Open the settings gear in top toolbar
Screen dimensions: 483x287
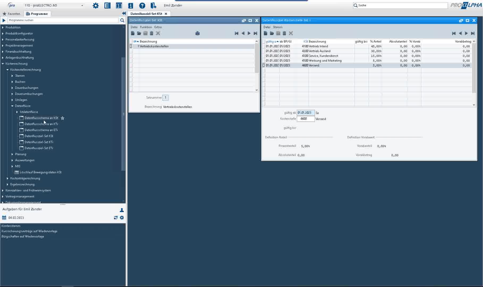click(x=96, y=5)
